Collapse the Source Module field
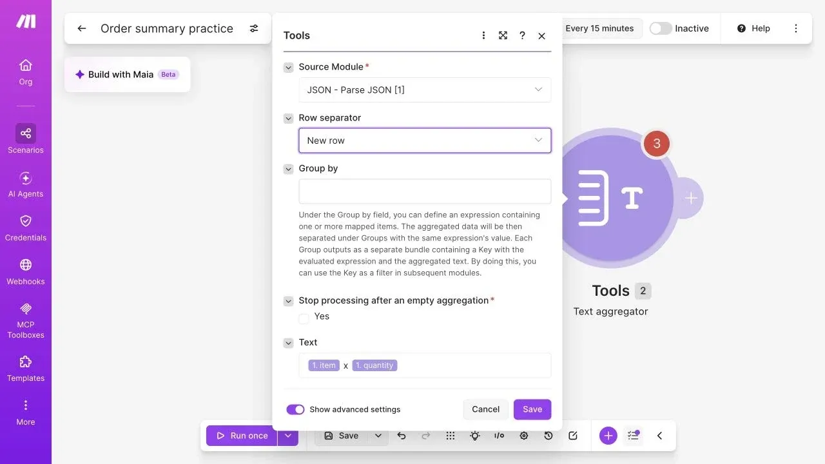Viewport: 825px width, 464px height. 289,67
